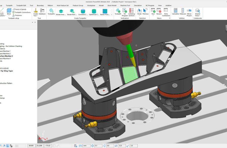Select the Construction Pattern entry
The width and height of the screenshot is (227, 148).
6,83
